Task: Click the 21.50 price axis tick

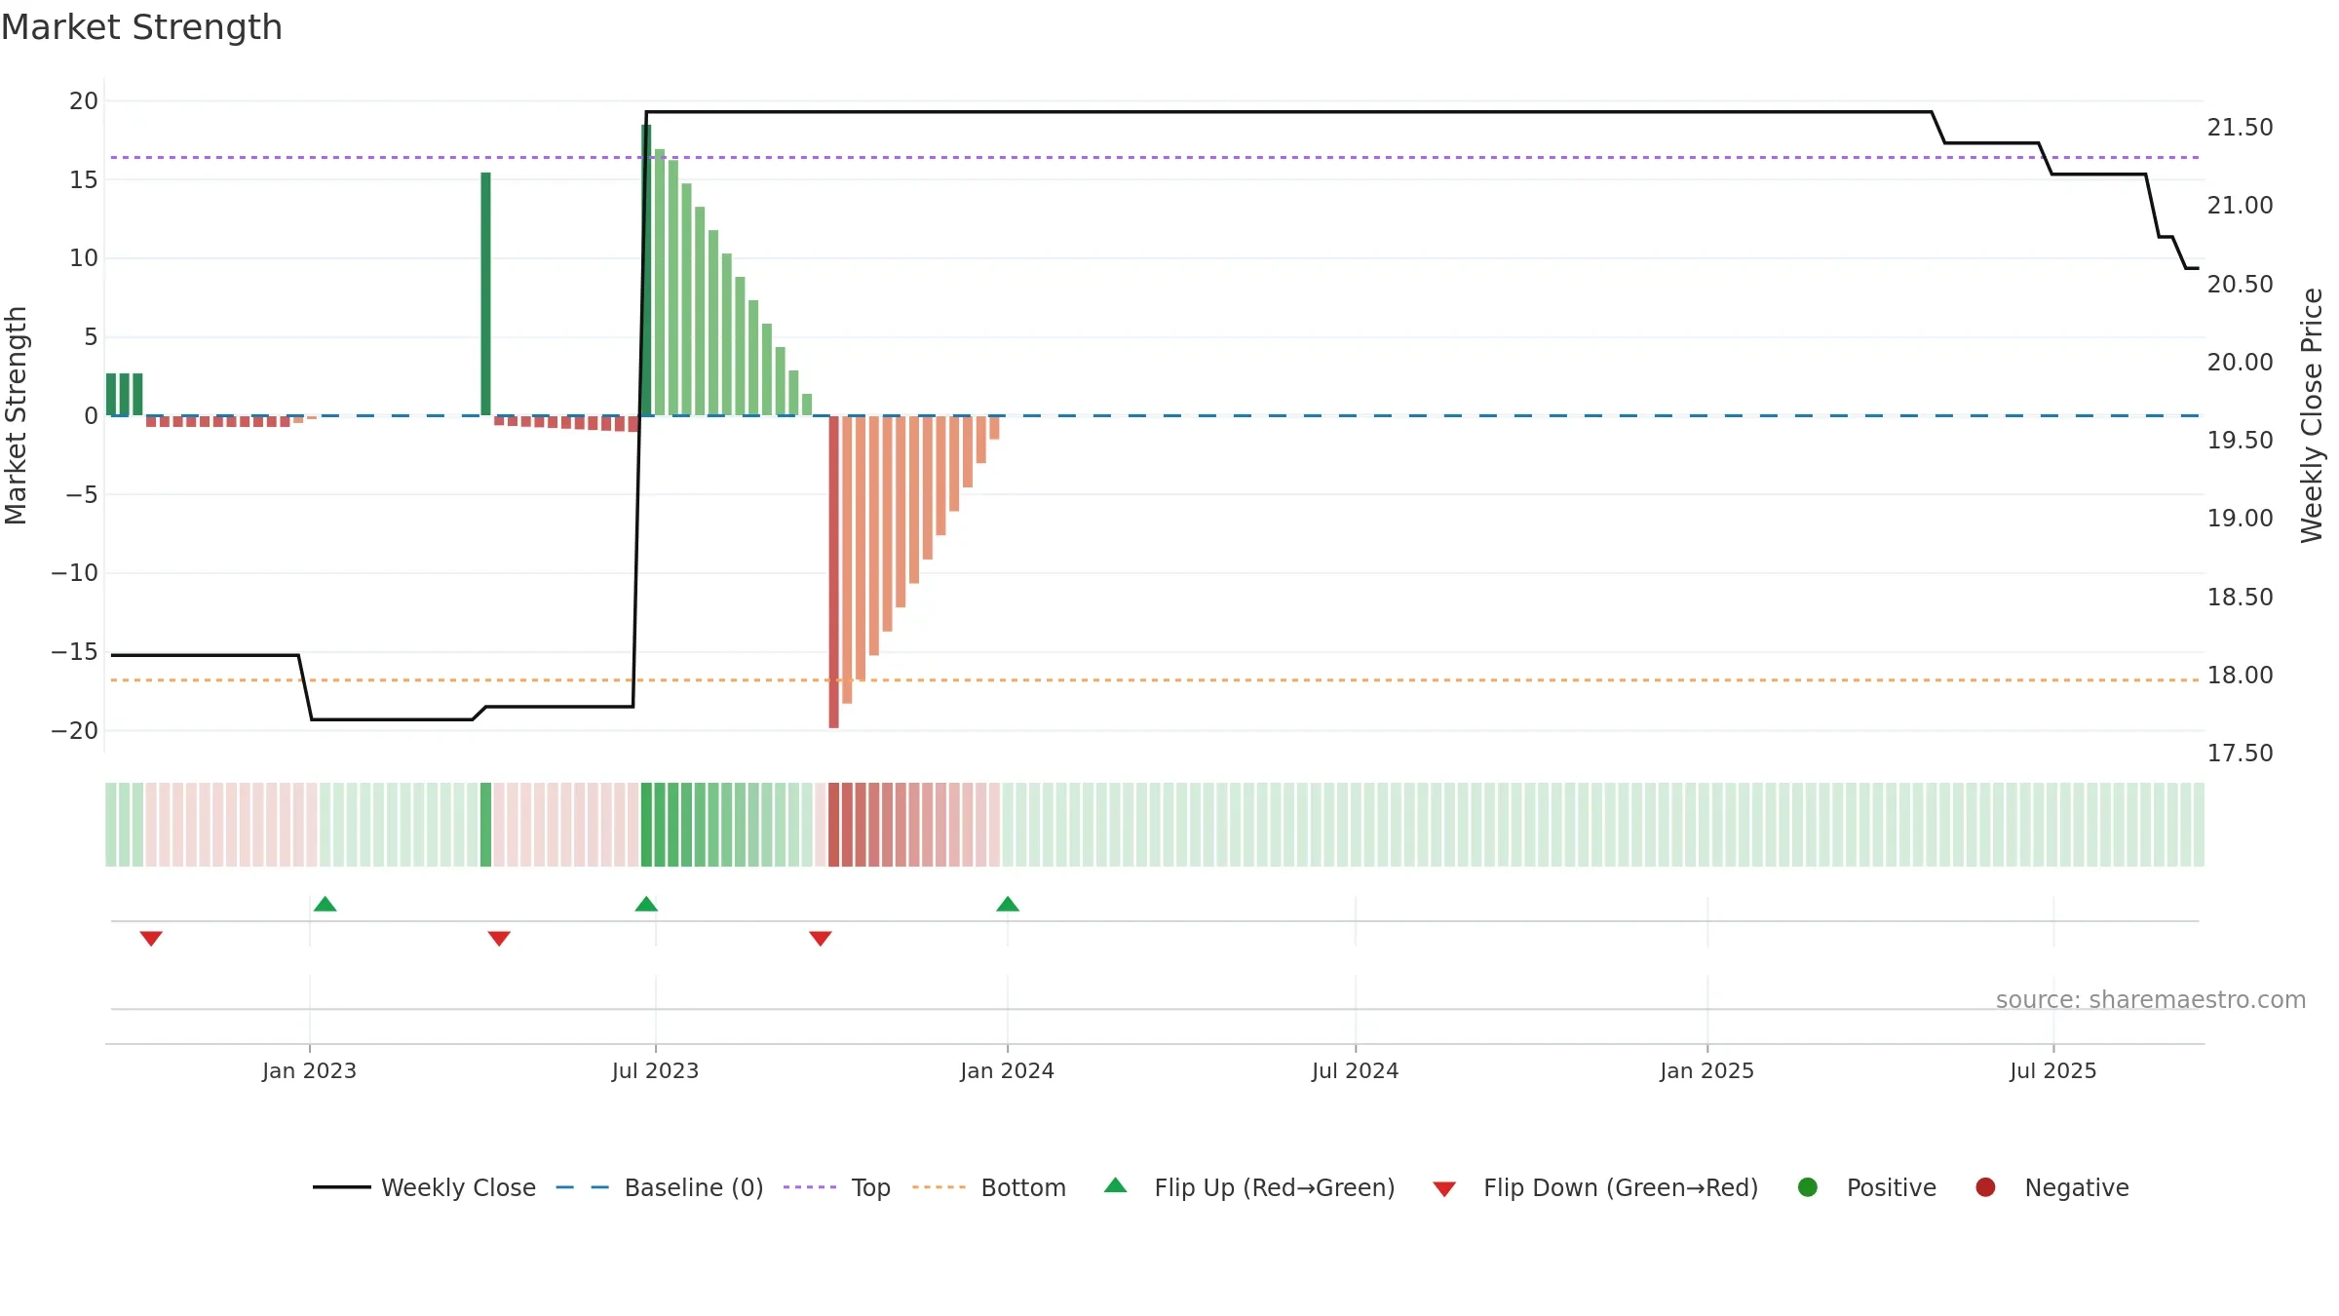Action: [x=2240, y=128]
